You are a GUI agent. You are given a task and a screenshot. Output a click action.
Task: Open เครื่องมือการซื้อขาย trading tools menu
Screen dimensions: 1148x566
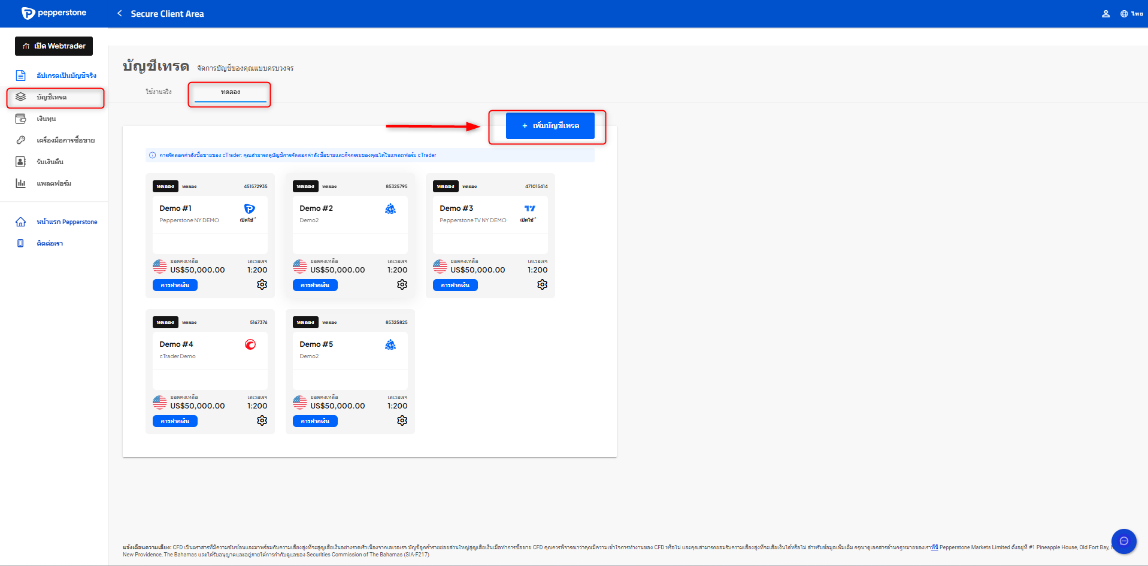[65, 140]
